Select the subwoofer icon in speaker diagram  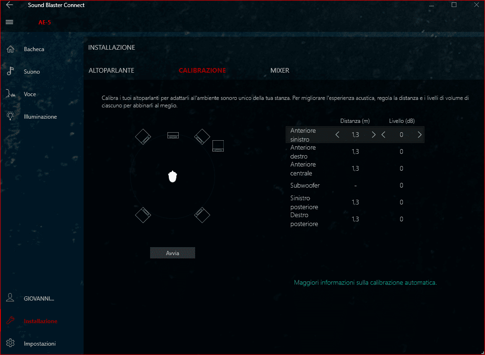pyautogui.click(x=218, y=146)
